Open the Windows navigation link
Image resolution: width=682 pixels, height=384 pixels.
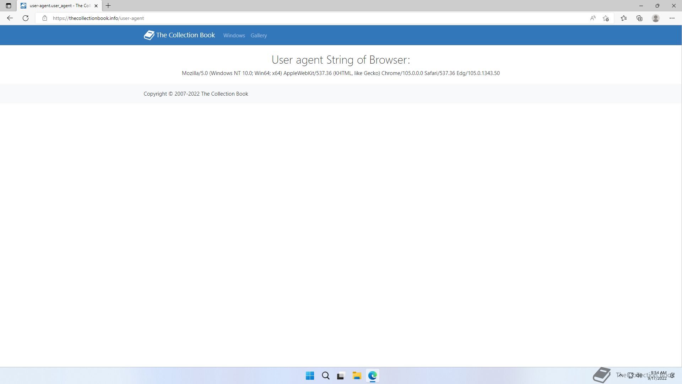tap(234, 36)
